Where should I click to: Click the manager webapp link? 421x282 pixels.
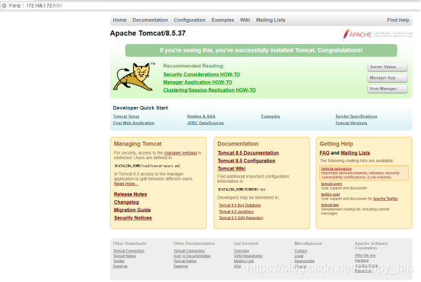(x=180, y=152)
